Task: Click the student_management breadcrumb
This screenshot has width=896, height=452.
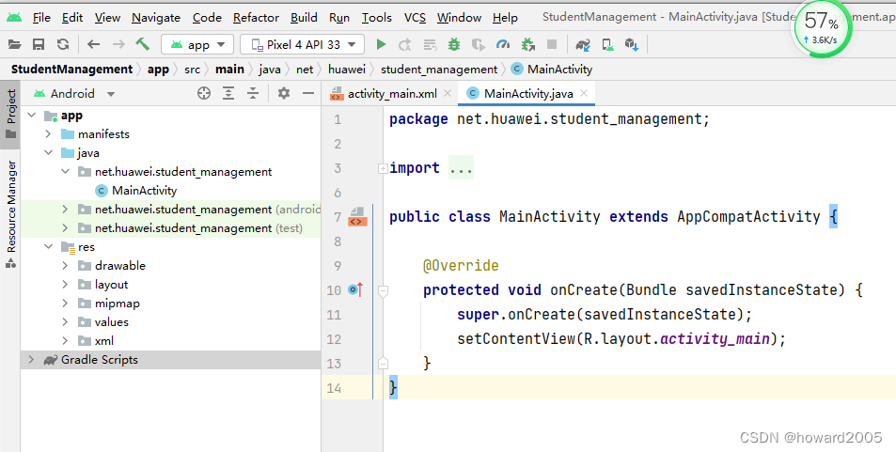Action: coord(439,70)
